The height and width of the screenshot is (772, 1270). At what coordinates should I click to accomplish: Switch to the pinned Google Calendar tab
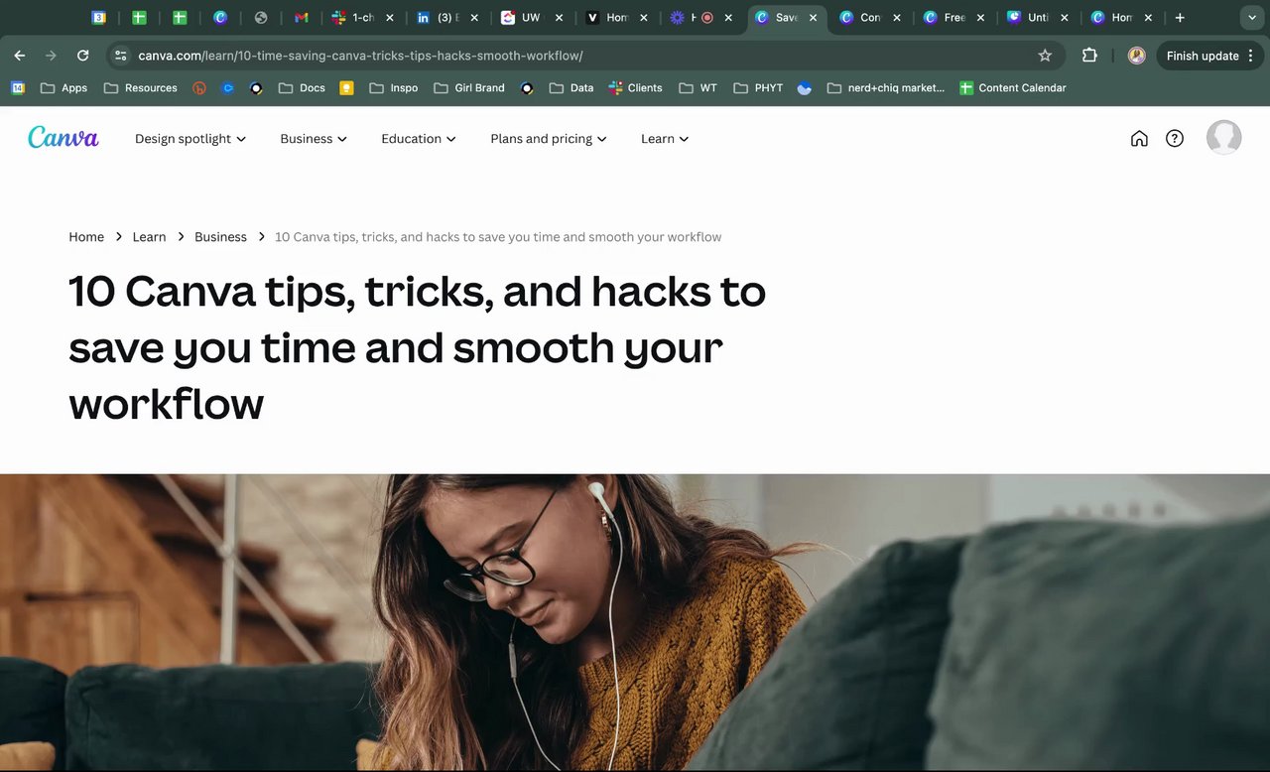tap(98, 17)
